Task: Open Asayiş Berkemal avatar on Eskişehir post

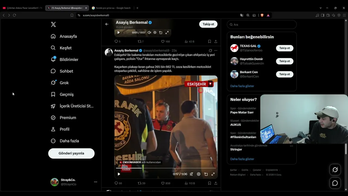Action: pos(109,52)
